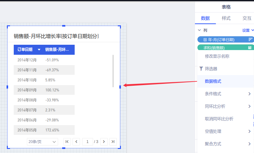Click sort icon on 年-月(订单日期) field

[250, 39]
